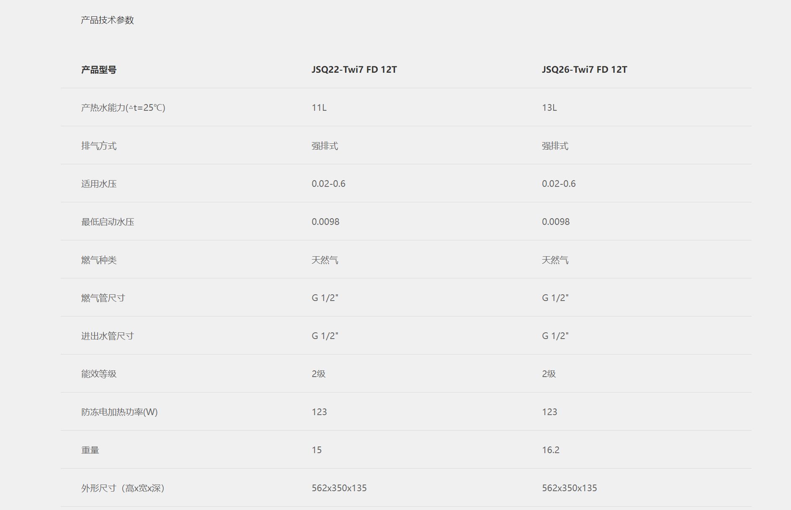
Task: Click the 进出水管尺寸 row label
Action: point(108,336)
